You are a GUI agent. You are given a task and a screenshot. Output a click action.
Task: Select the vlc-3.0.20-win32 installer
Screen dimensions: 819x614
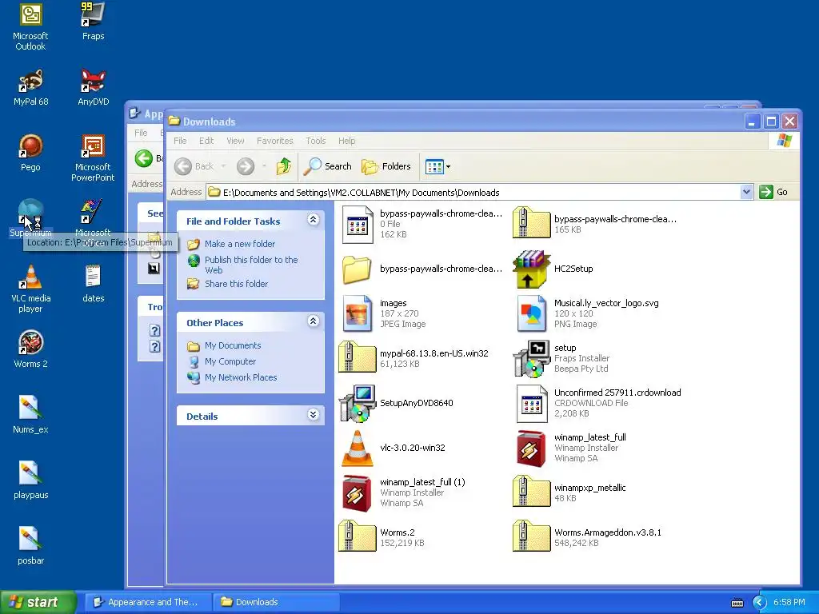pos(393,448)
